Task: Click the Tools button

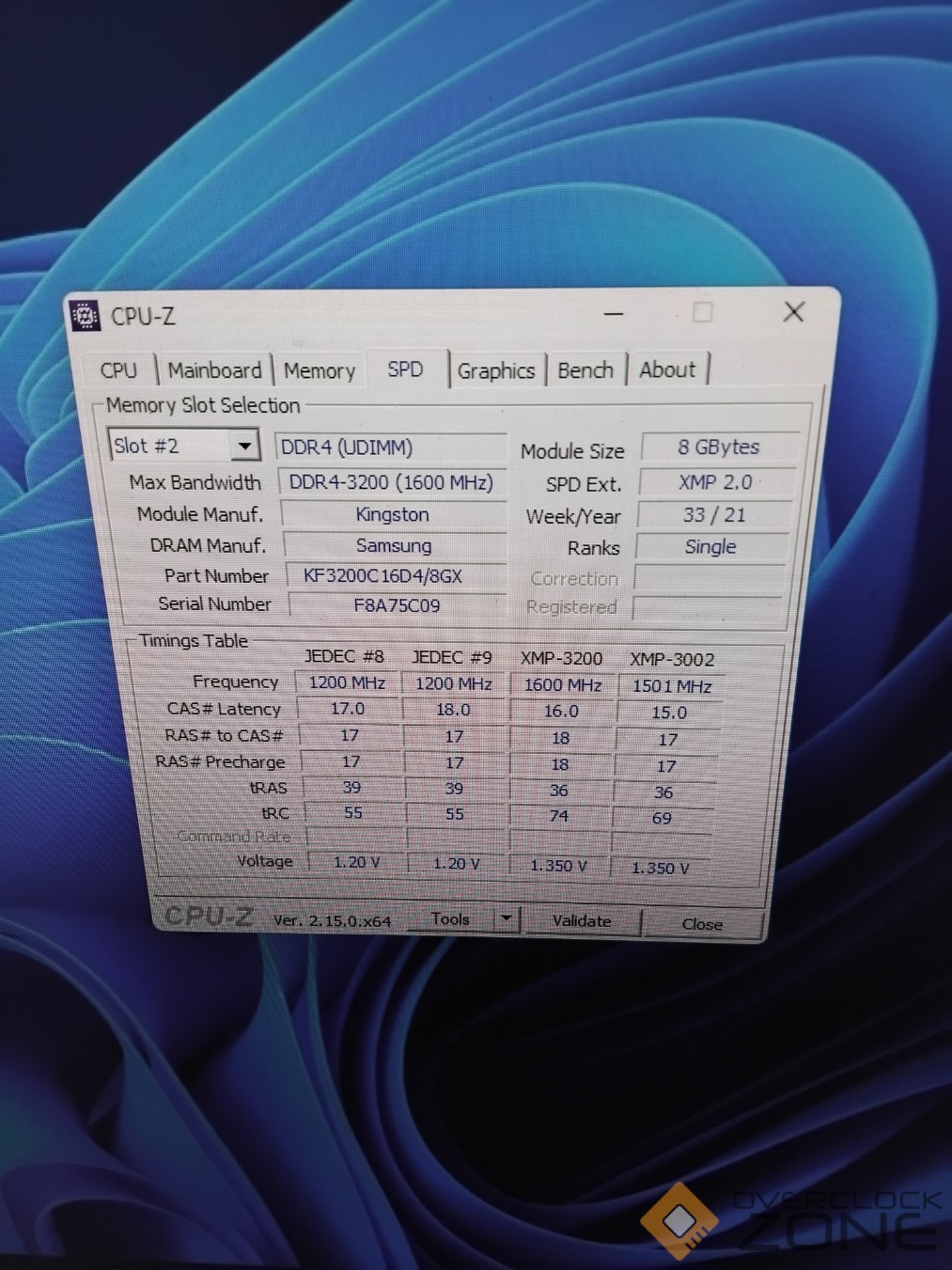Action: point(450,918)
